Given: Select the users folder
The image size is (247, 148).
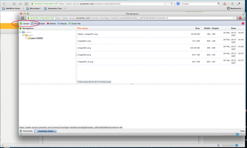Looking at the screenshot, I should (29, 35).
